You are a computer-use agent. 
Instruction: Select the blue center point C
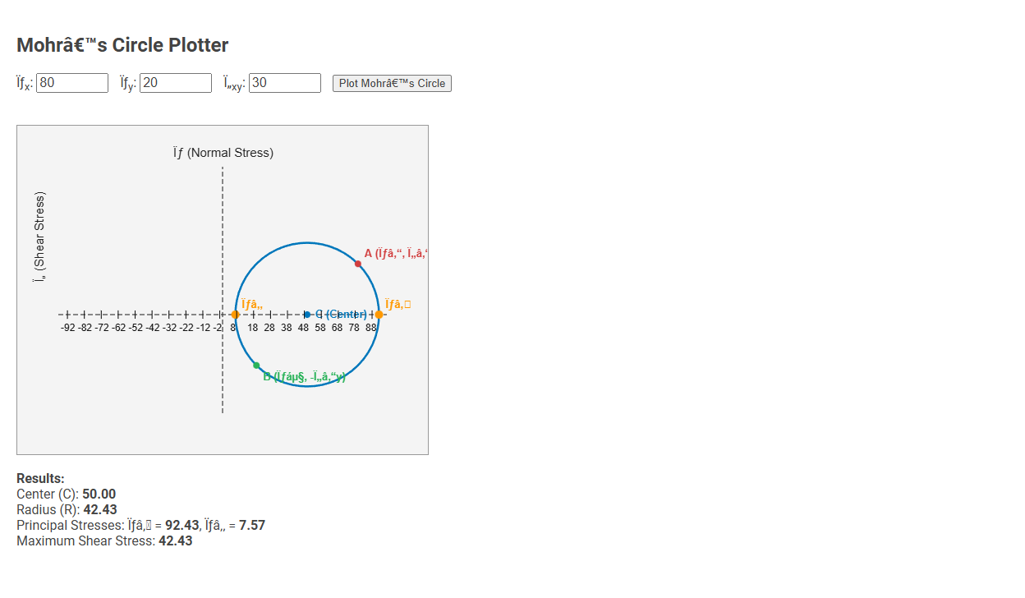[x=307, y=314]
